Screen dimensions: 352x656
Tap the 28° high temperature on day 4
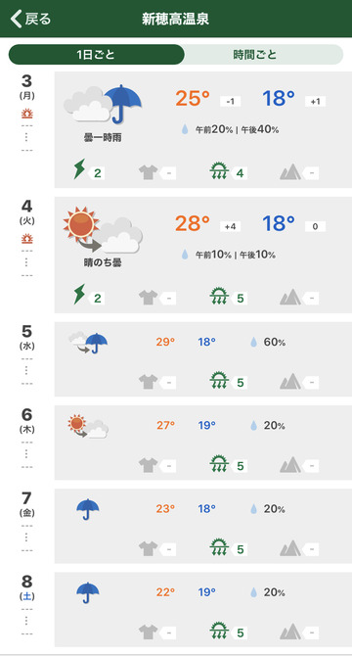click(193, 223)
